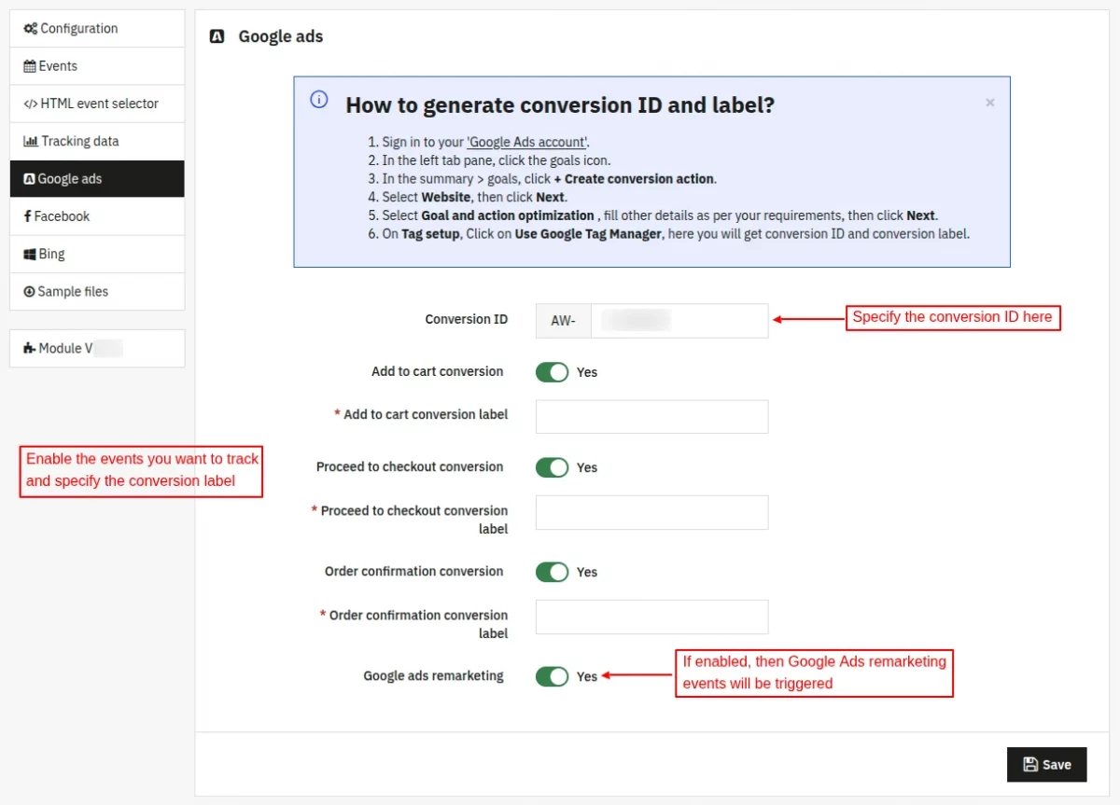This screenshot has width=1120, height=805.
Task: Click the 'AW-' prefix text
Action: [x=564, y=321]
